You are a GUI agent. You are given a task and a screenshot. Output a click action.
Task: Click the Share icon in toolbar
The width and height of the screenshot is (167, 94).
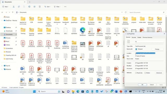point(34,7)
